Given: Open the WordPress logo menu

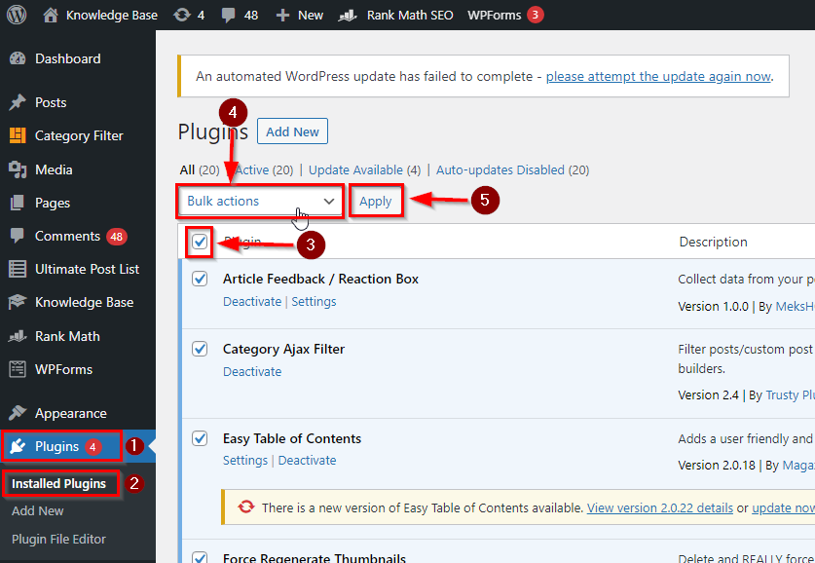Looking at the screenshot, I should 17,15.
